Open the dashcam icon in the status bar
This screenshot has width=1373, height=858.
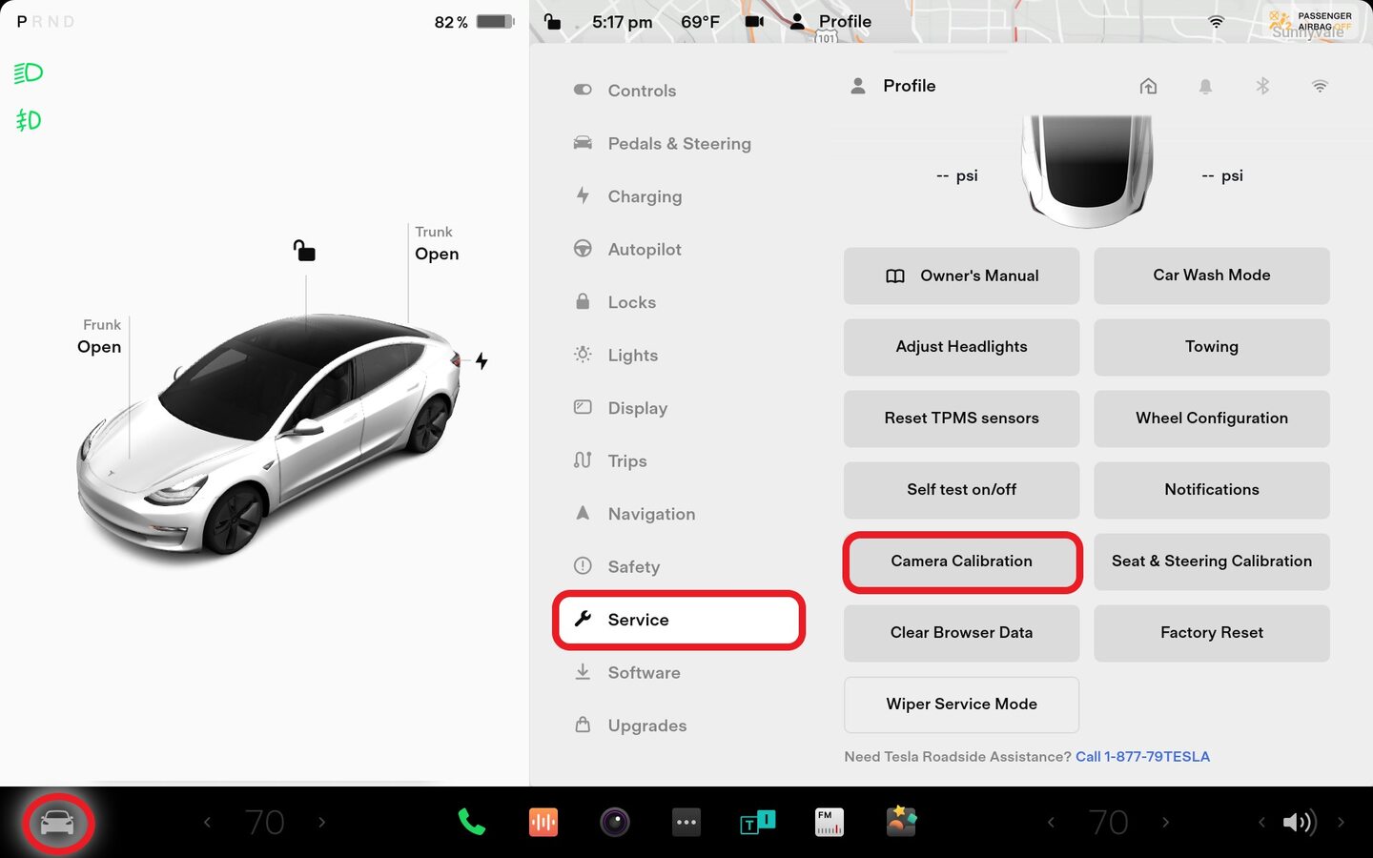pyautogui.click(x=754, y=21)
